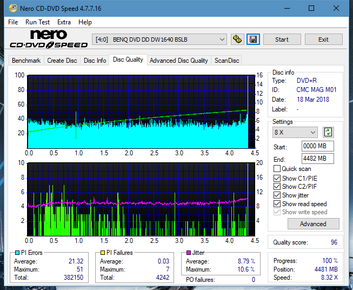Viewport: 353px width, 290px height.
Task: Open the Help menu
Action: 85,22
